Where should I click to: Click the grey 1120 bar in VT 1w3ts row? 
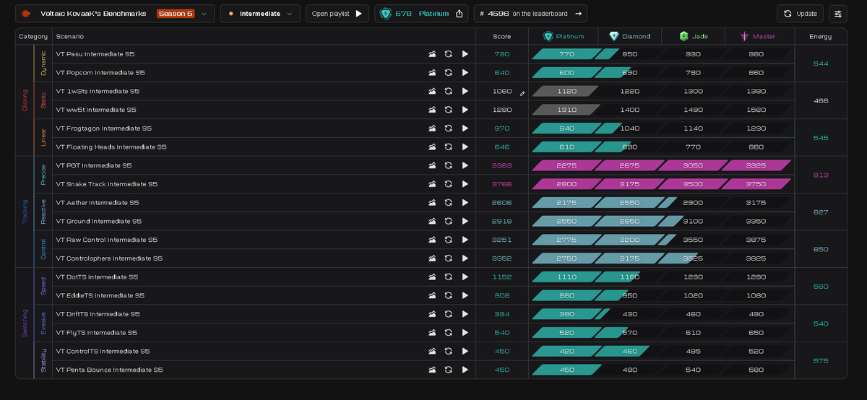coord(566,91)
